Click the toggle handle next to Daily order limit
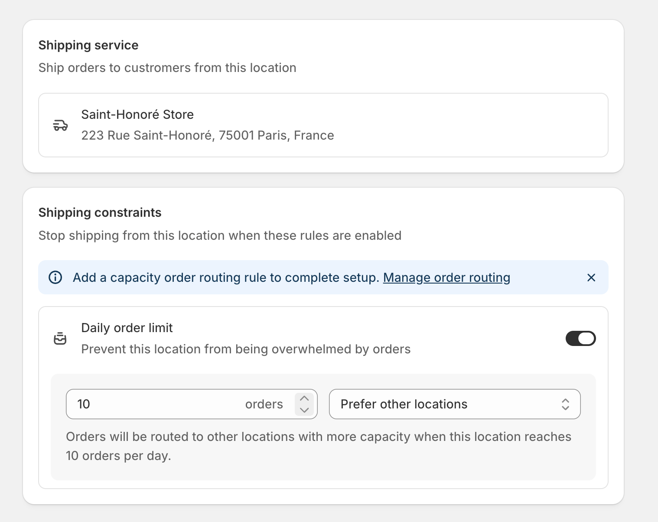Viewport: 658px width, 522px height. pos(586,338)
